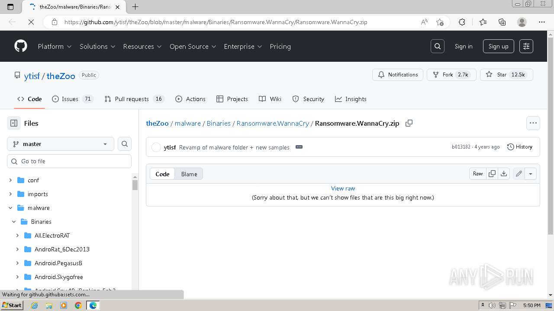
Task: Select the Code view toggle
Action: click(162, 174)
